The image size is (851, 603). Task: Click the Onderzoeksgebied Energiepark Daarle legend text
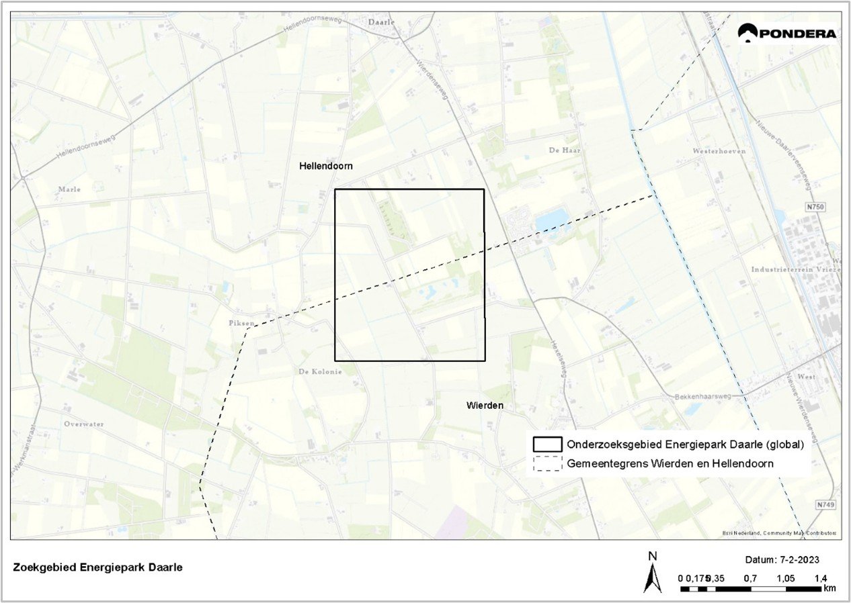pyautogui.click(x=686, y=445)
